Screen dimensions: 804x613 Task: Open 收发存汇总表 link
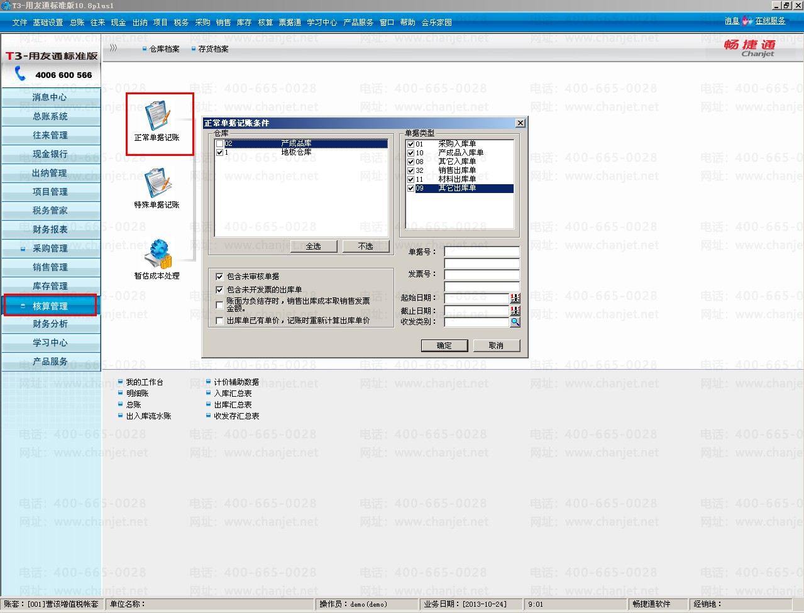point(236,416)
